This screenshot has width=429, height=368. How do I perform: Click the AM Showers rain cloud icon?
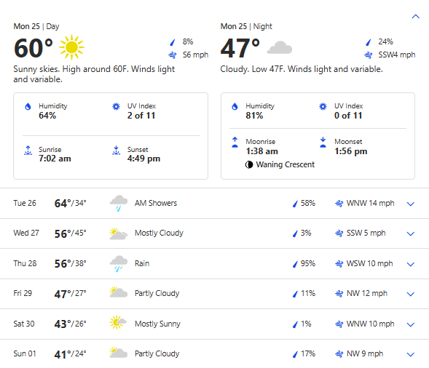(x=119, y=203)
